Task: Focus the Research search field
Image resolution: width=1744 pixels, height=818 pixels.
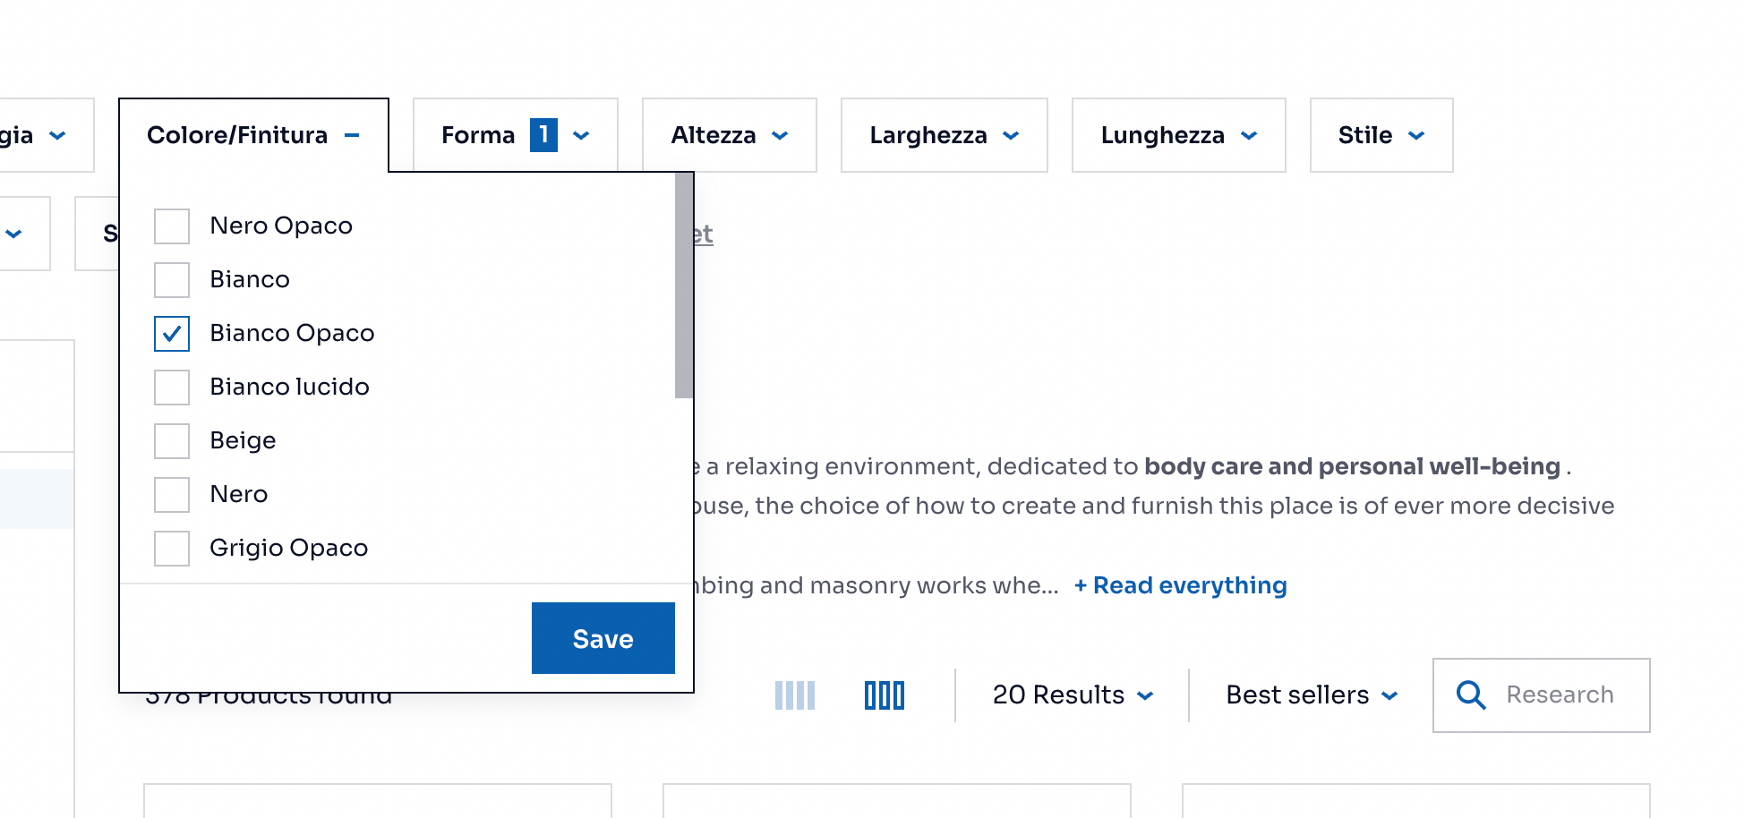Action: (1560, 695)
